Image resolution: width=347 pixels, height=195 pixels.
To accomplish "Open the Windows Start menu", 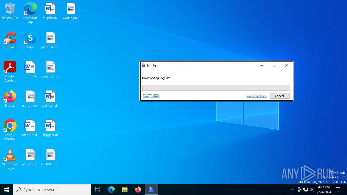I will point(7,190).
